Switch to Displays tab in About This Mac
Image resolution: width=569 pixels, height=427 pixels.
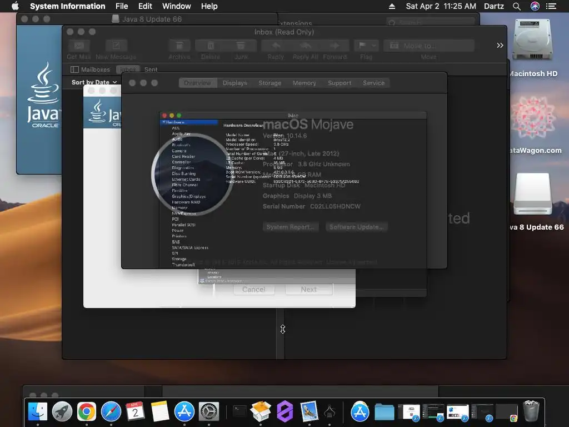(x=235, y=83)
